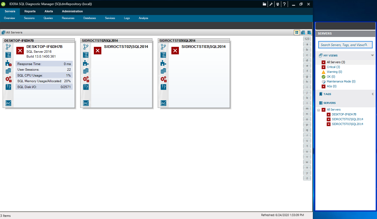
Task: Open the Alerts main tab
Action: pos(49,11)
